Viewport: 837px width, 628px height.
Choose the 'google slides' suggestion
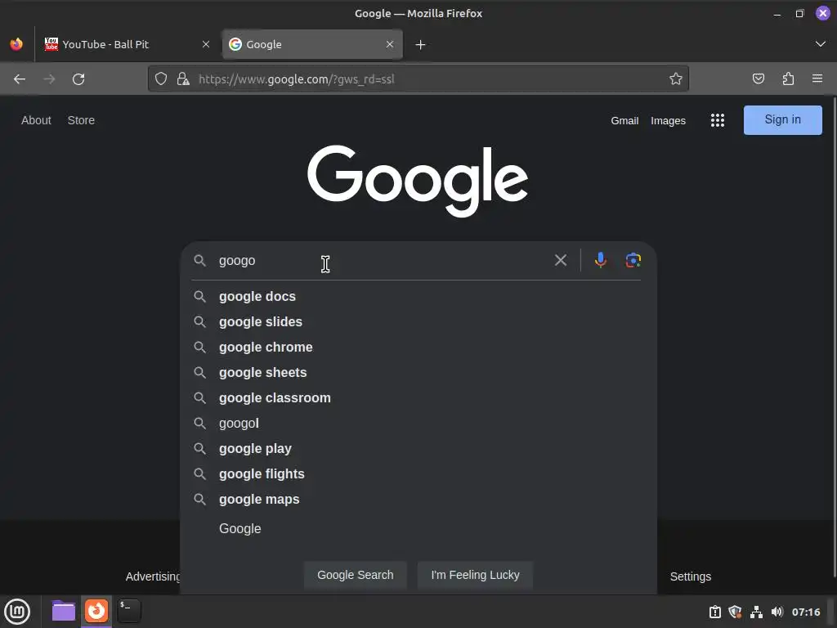coord(418,321)
